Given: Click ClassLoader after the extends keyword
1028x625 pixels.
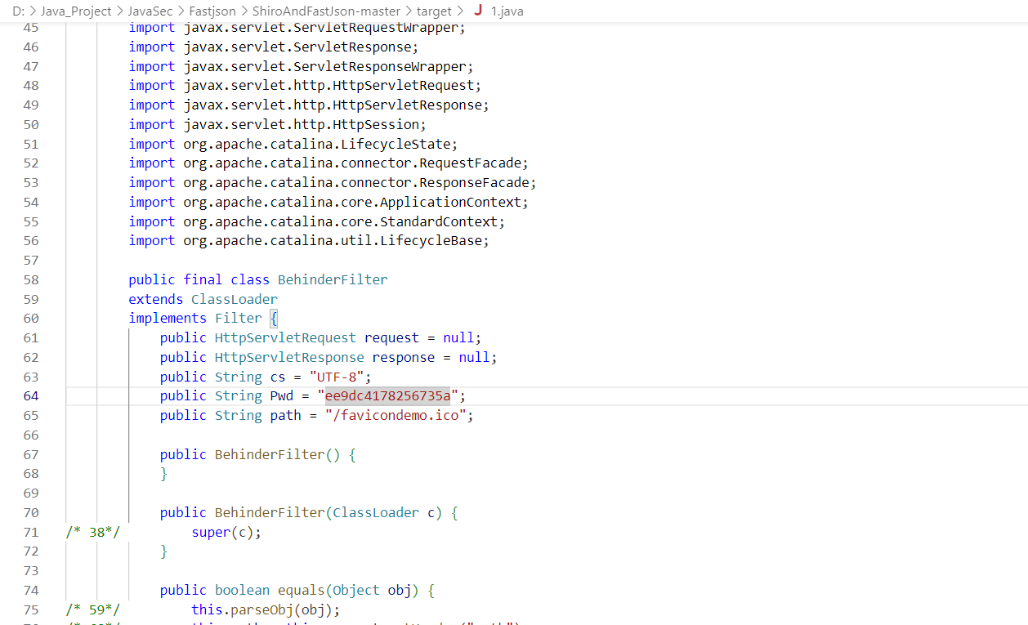Looking at the screenshot, I should pos(235,299).
